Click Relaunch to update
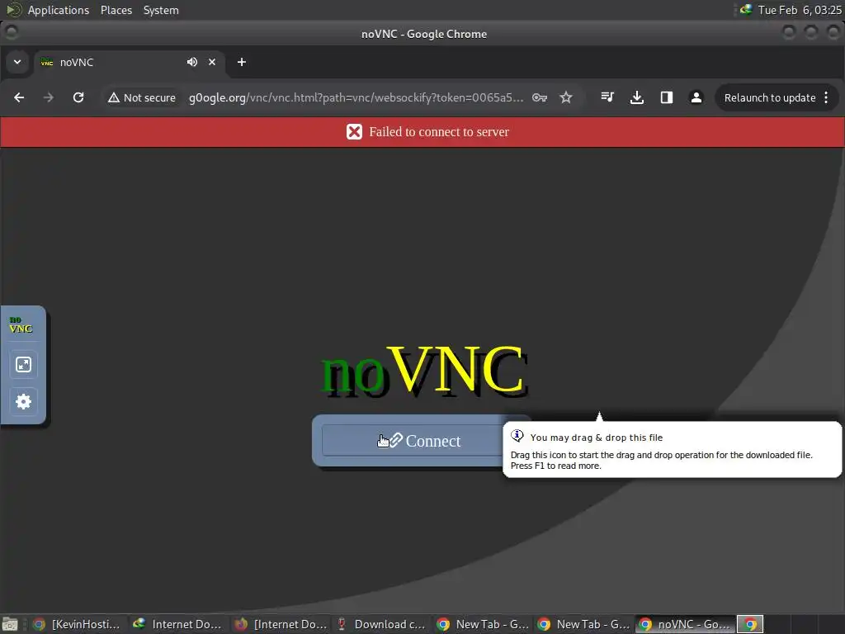Screen dimensions: 845x634 click(x=770, y=97)
